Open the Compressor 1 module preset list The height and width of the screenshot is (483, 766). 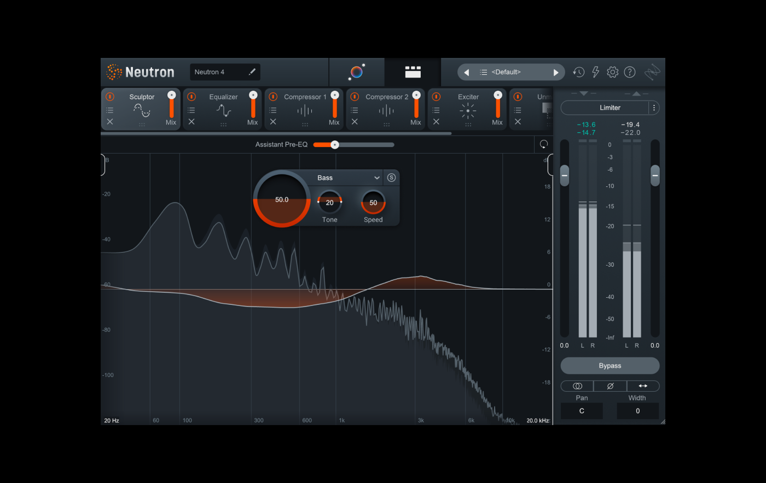273,110
